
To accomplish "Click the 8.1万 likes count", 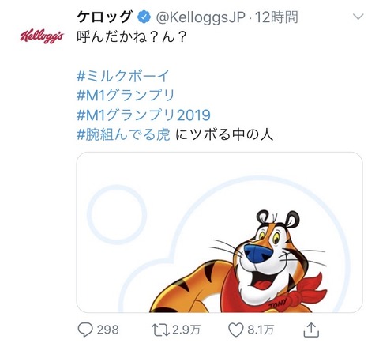I will tap(261, 330).
